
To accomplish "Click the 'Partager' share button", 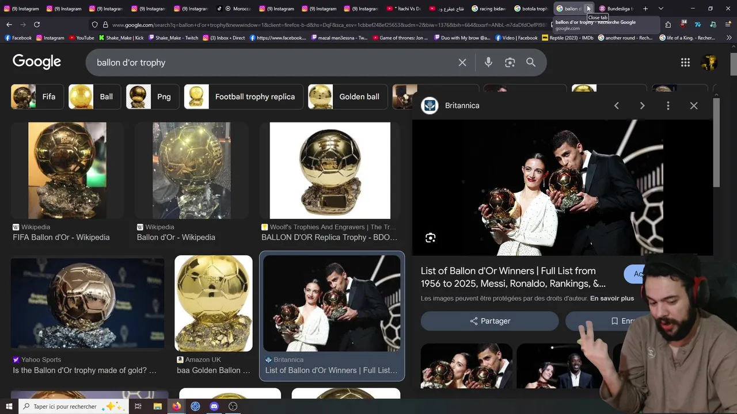I will tap(490, 321).
